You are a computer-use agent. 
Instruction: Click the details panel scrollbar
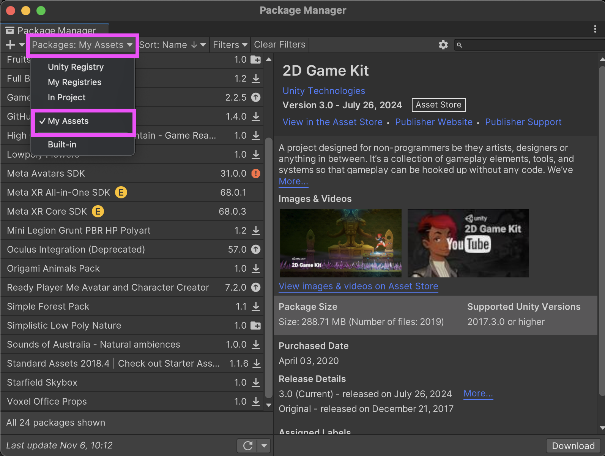pyautogui.click(x=602, y=232)
